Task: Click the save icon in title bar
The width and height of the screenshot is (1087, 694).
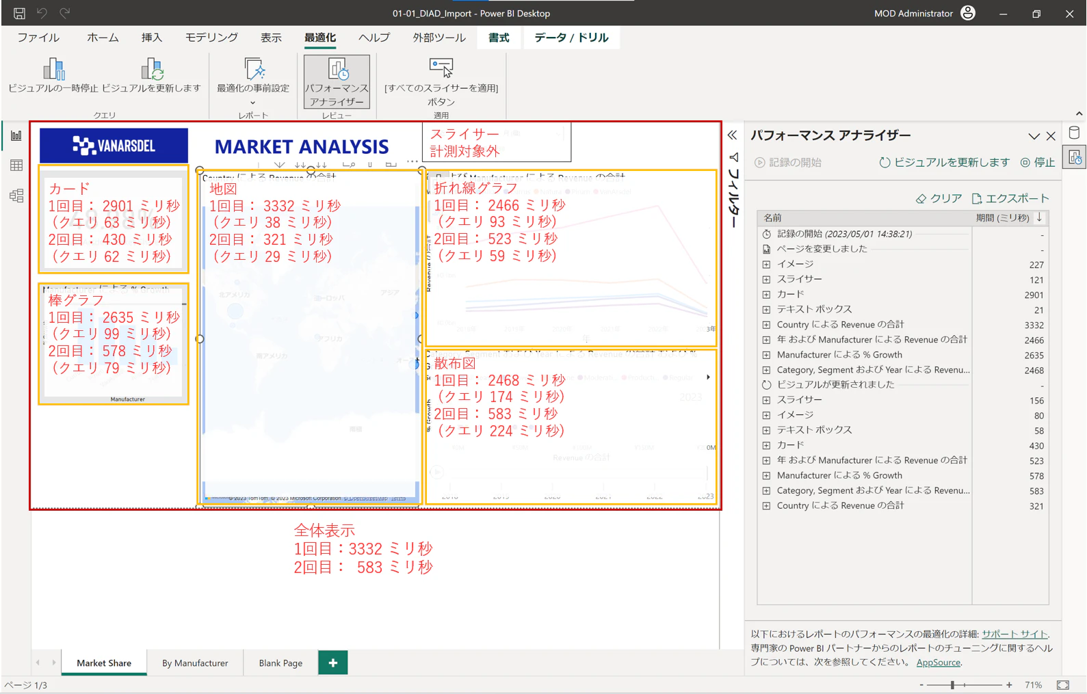Action: (x=19, y=13)
